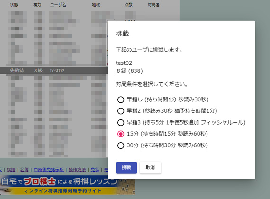Open the 免状 link

pos(95,170)
